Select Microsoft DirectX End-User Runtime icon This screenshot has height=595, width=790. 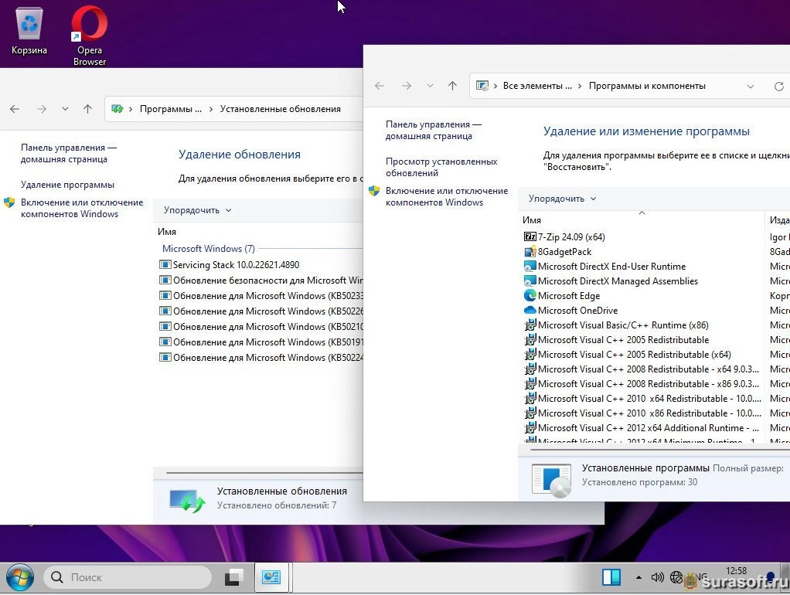(x=530, y=267)
